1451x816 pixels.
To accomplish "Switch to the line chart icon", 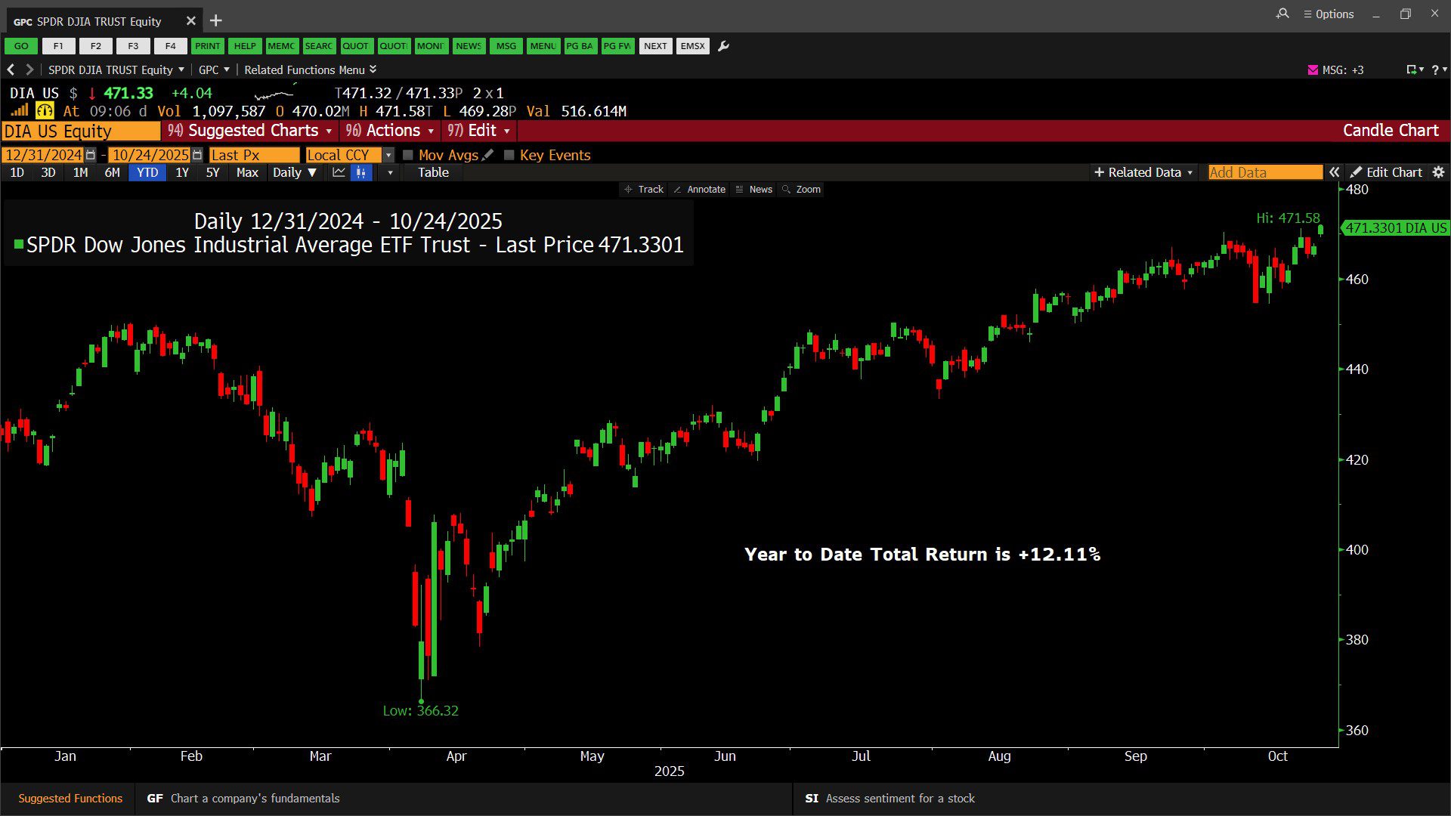I will tap(339, 172).
